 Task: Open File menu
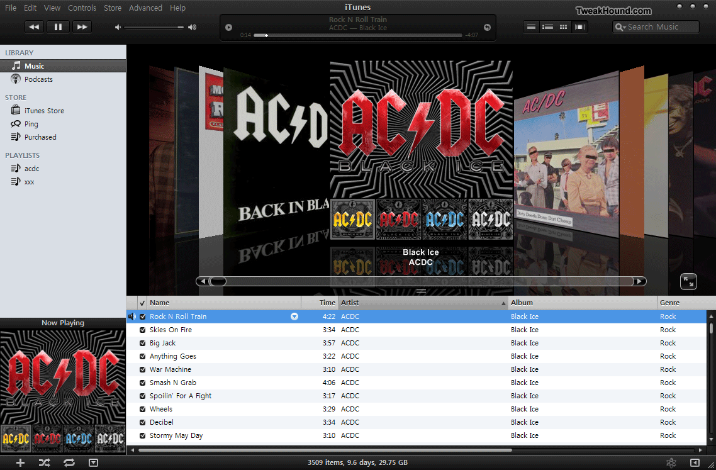tap(11, 8)
